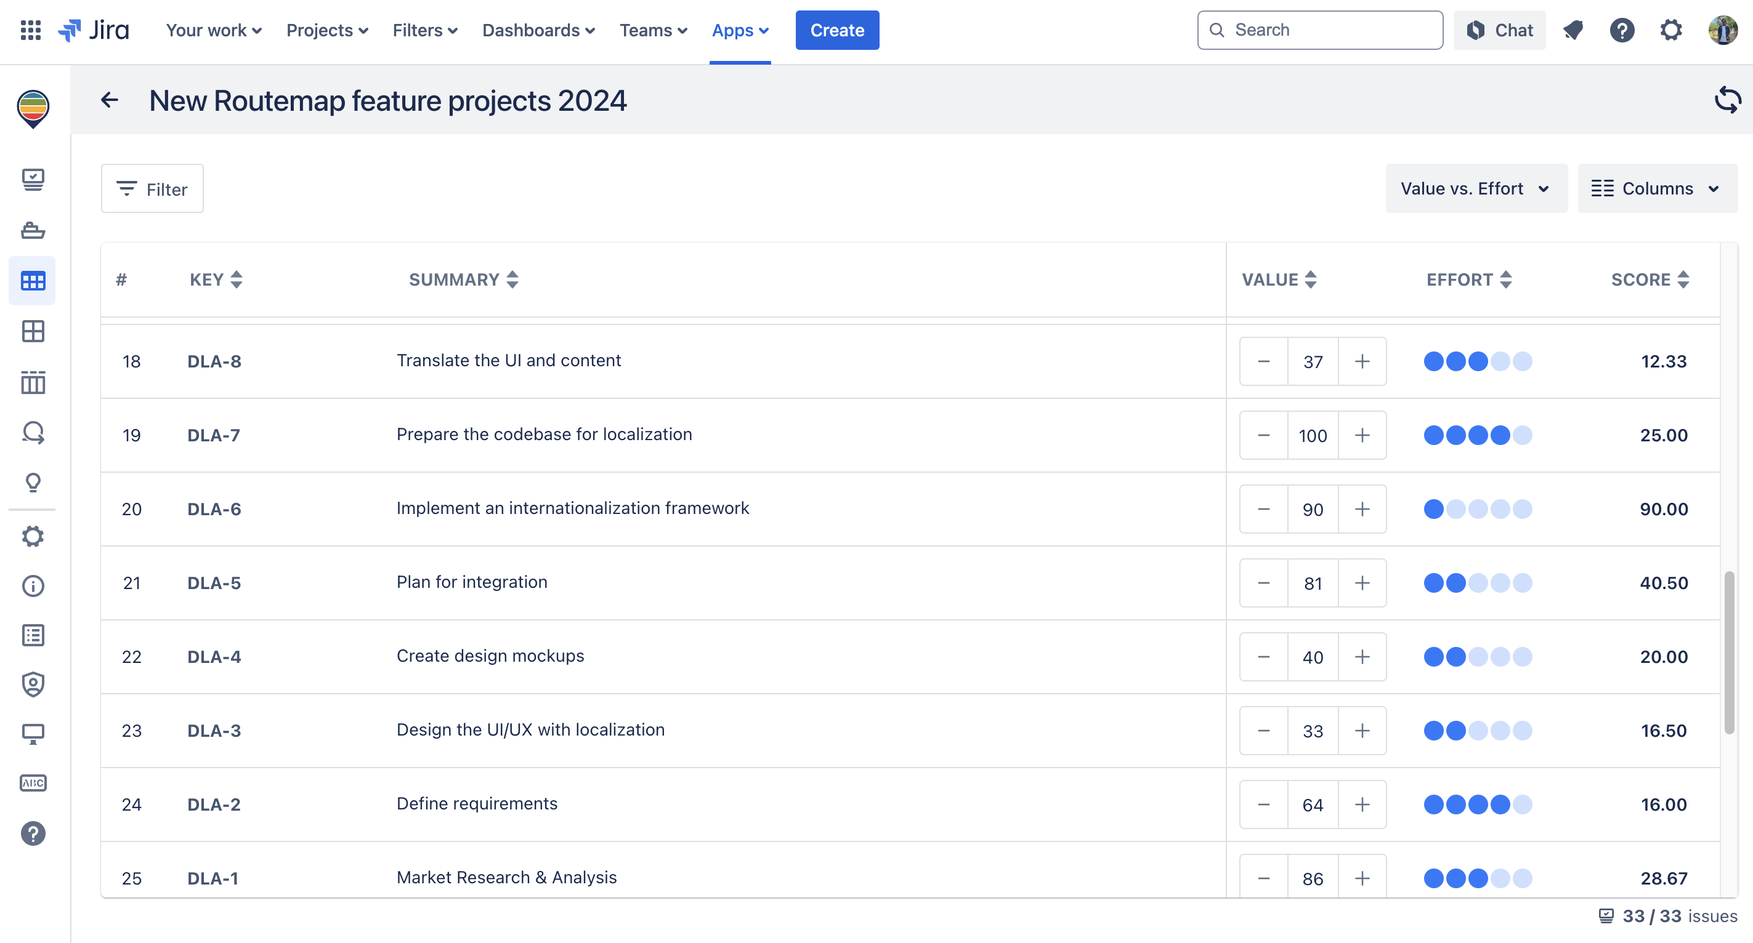Viewport: 1753px width, 943px height.
Task: Open the table view icon in sidebar
Action: pos(33,280)
